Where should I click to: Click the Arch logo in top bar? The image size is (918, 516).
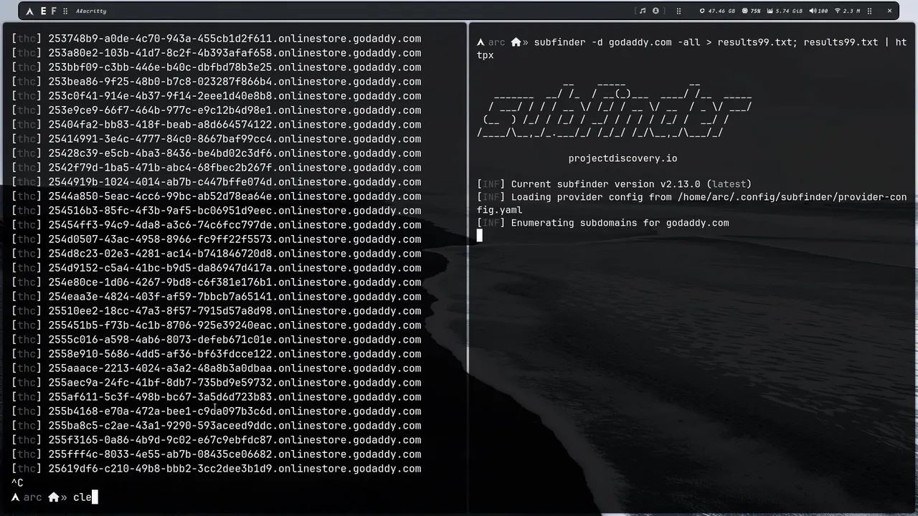point(29,11)
